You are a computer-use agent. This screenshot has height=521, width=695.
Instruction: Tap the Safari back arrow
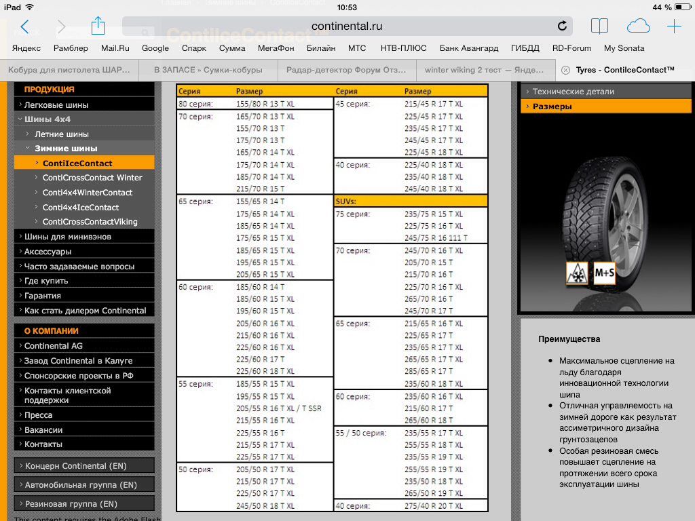pos(25,26)
